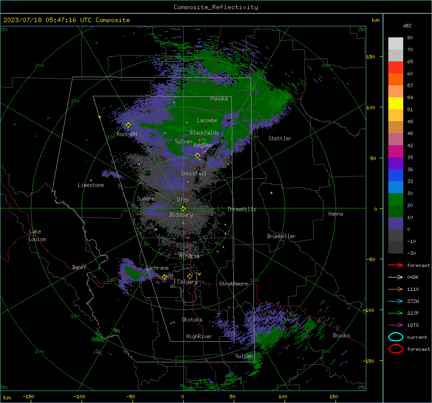Image resolution: width=432 pixels, height=403 pixels.
Task: Click yellow radar-site diamond between Olds and Didsbury
Action: pyautogui.click(x=183, y=208)
